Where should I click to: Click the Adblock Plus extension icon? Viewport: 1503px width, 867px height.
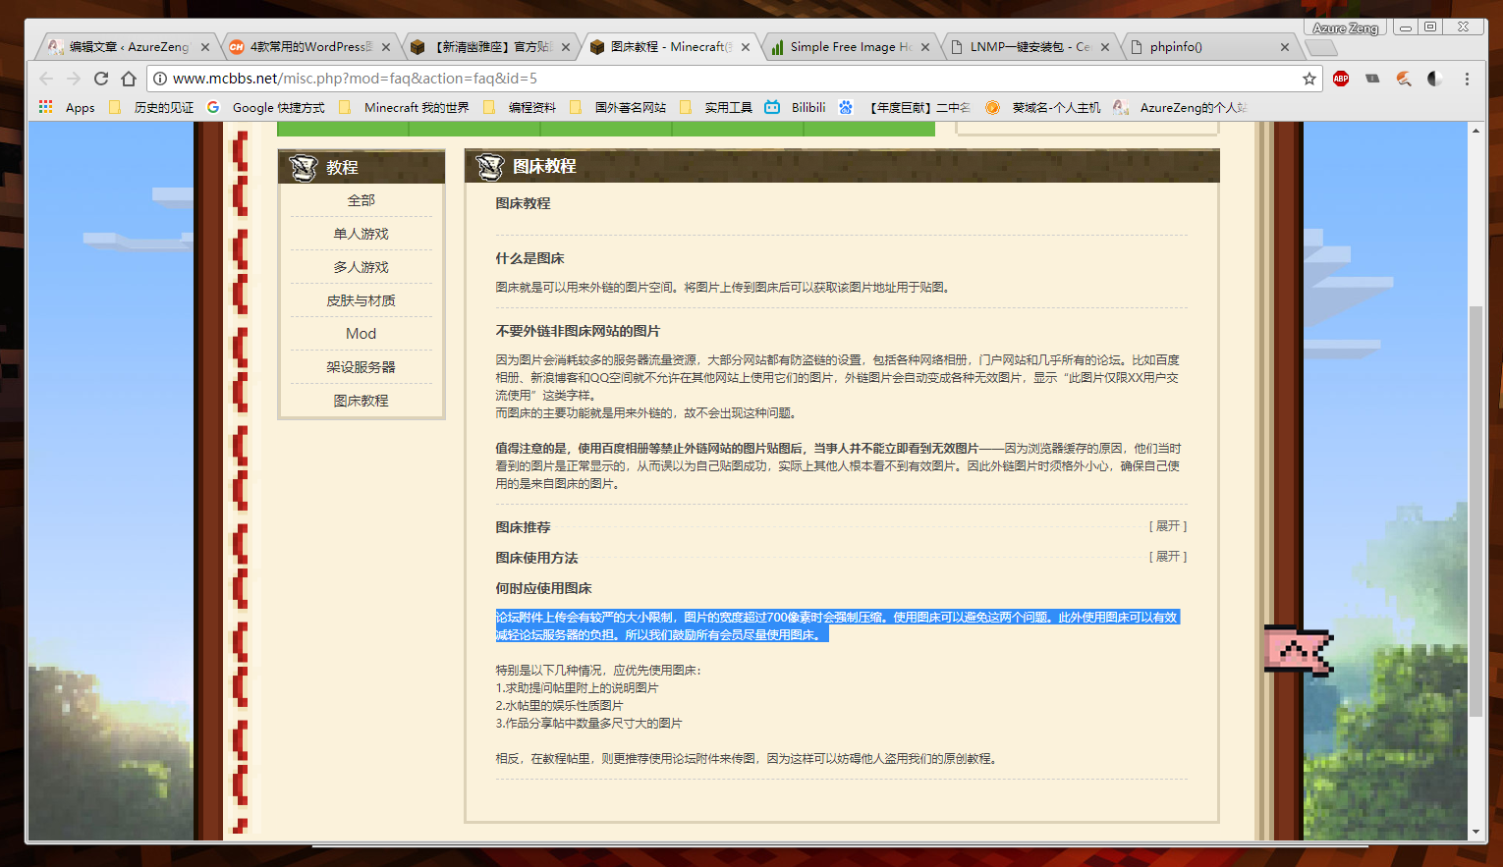point(1341,79)
